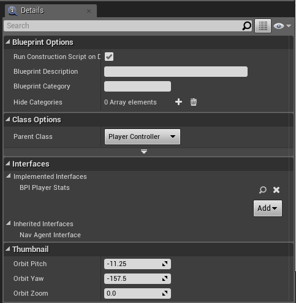
Task: Click Orbit Pitch spin arrow icon
Action: [165, 264]
